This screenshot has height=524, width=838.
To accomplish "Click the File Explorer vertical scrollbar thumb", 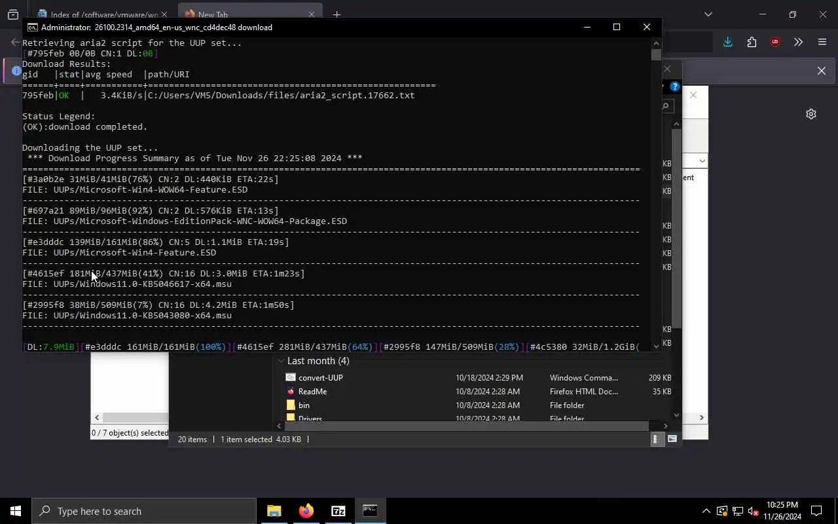I will (676, 229).
